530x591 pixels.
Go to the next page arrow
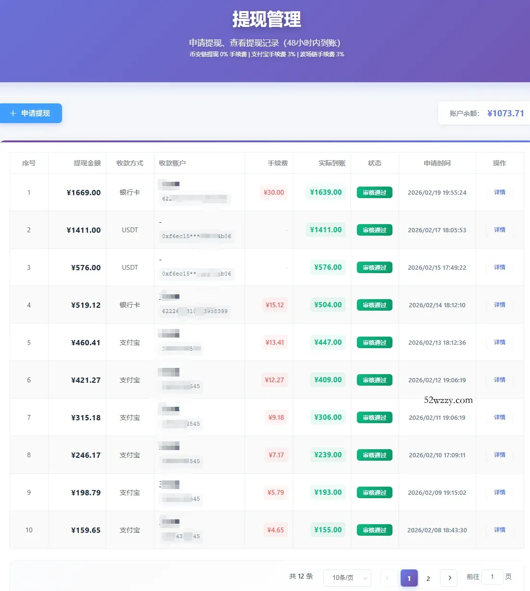click(449, 578)
